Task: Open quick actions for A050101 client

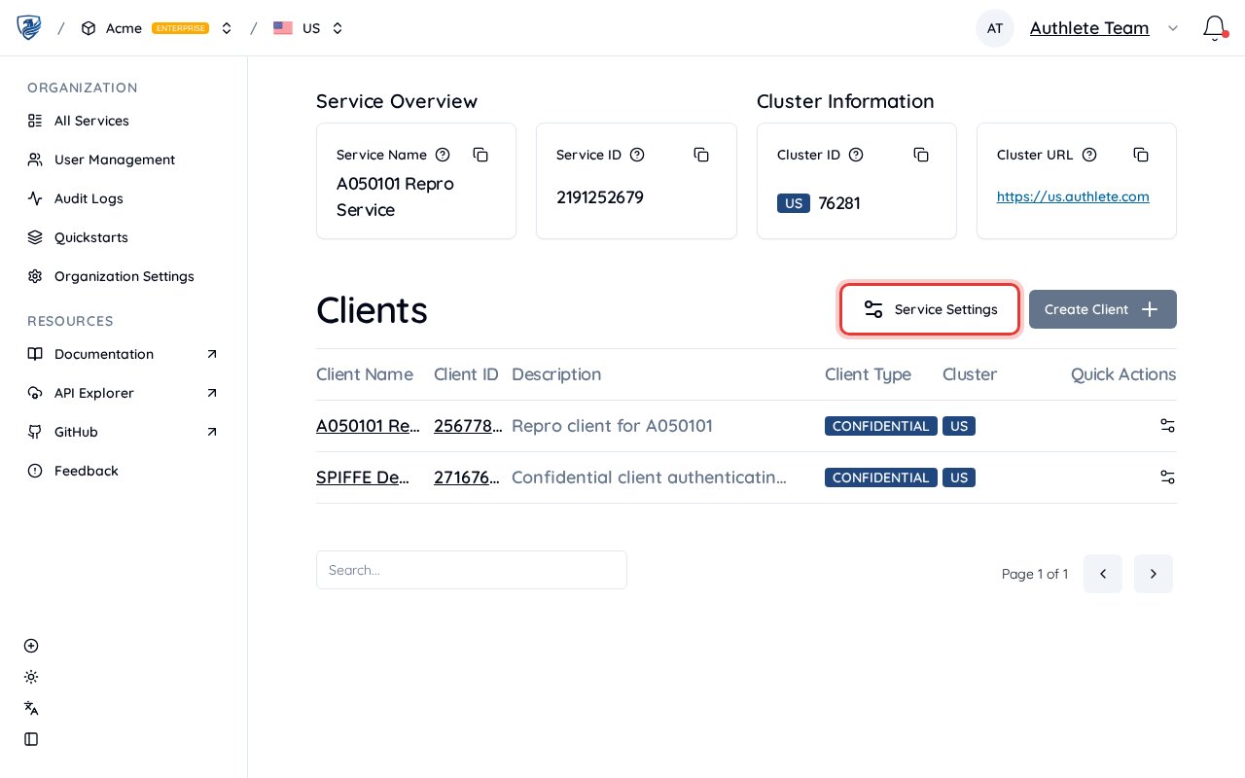Action: (x=1167, y=426)
